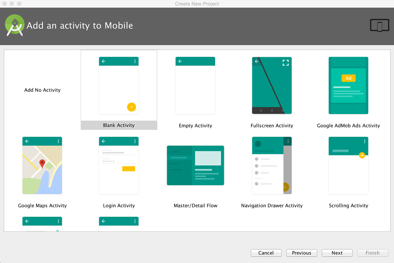The image size is (394, 263).
Task: Proceed with the Next button
Action: [x=337, y=253]
